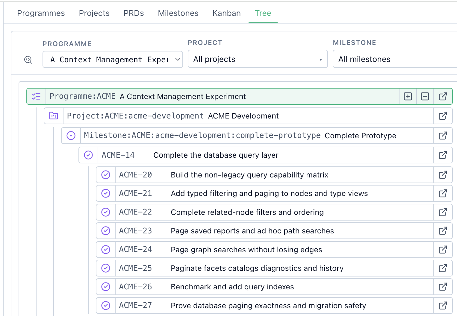
Task: Open Programme ACME in external view
Action: [x=443, y=96]
